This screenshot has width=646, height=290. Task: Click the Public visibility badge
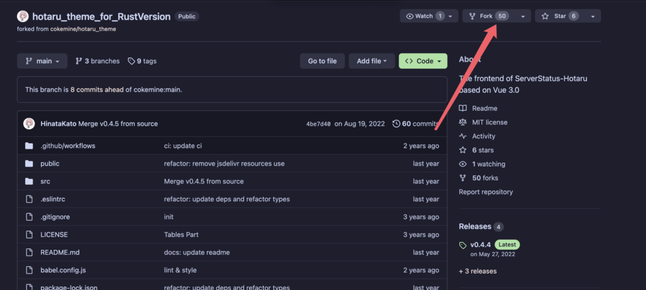pyautogui.click(x=187, y=16)
